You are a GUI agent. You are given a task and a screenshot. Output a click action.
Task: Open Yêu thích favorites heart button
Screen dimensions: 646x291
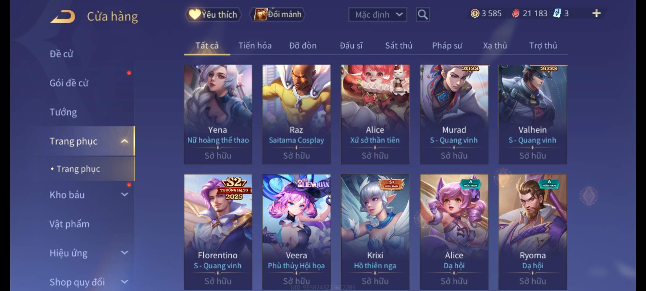(213, 15)
